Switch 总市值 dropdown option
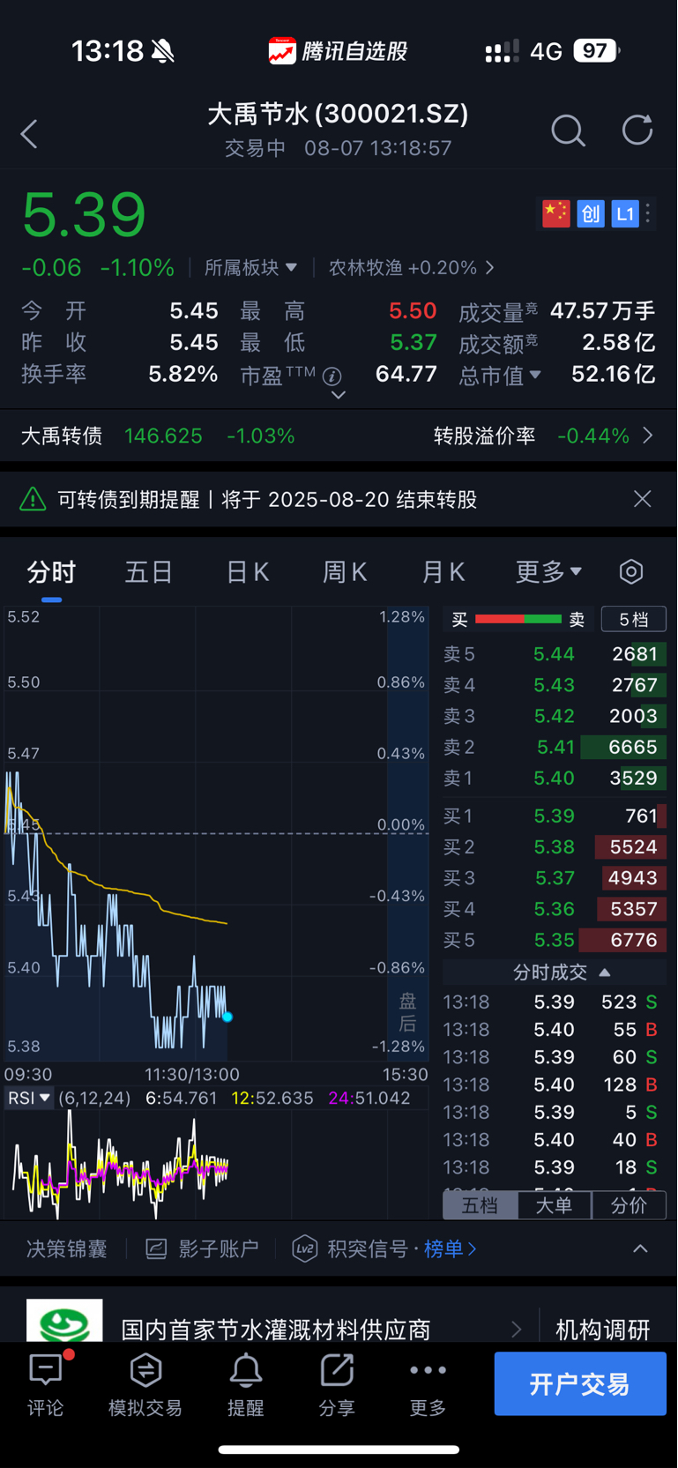 (500, 376)
